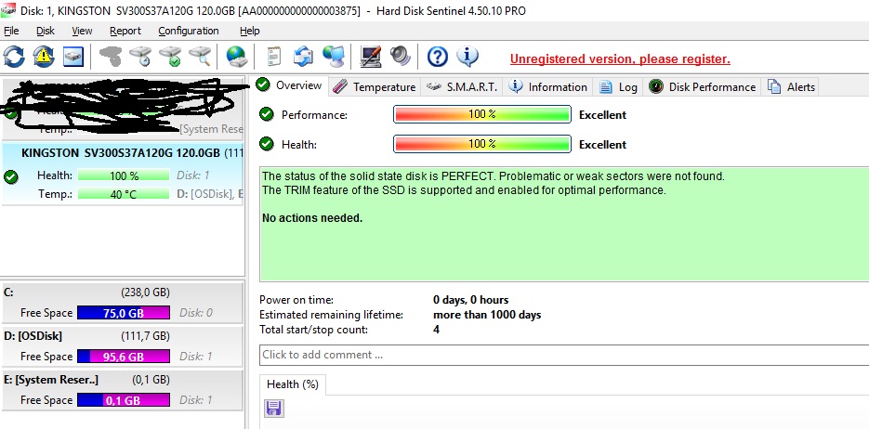
Task: Click the globe with disk toolbar icon
Action: click(x=236, y=57)
